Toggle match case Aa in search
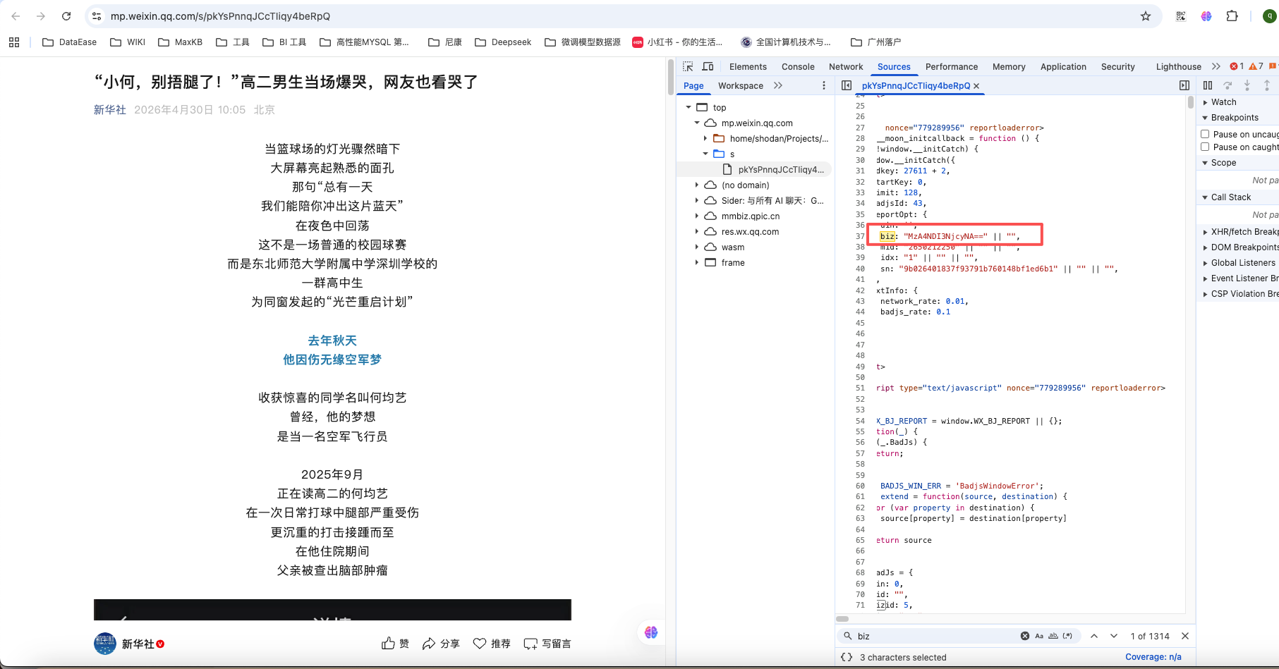 (x=1039, y=636)
